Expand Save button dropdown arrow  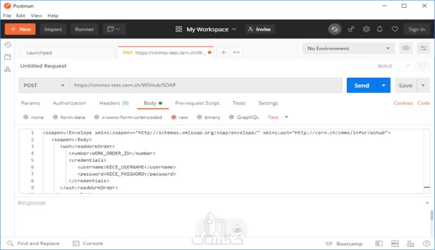click(423, 85)
